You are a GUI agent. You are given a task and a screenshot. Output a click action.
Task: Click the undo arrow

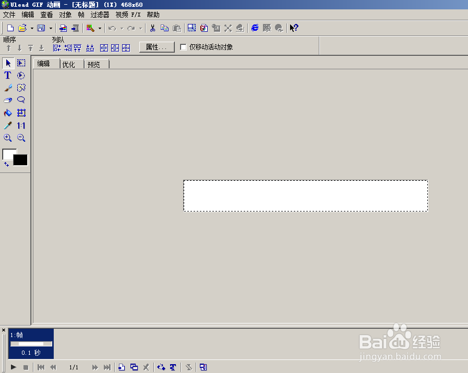pyautogui.click(x=112, y=28)
